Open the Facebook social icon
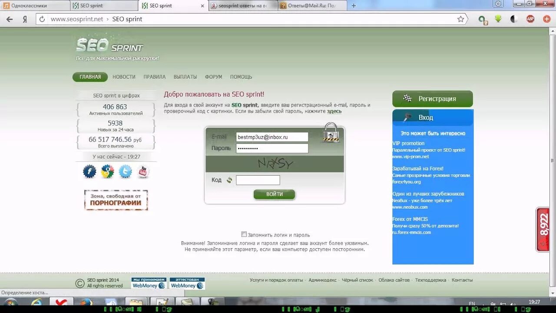The width and height of the screenshot is (556, 313). (89, 172)
